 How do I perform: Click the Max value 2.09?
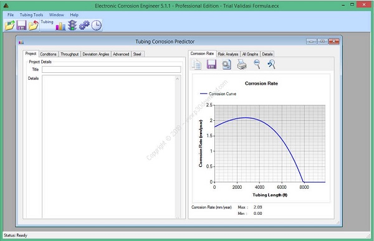click(x=257, y=207)
